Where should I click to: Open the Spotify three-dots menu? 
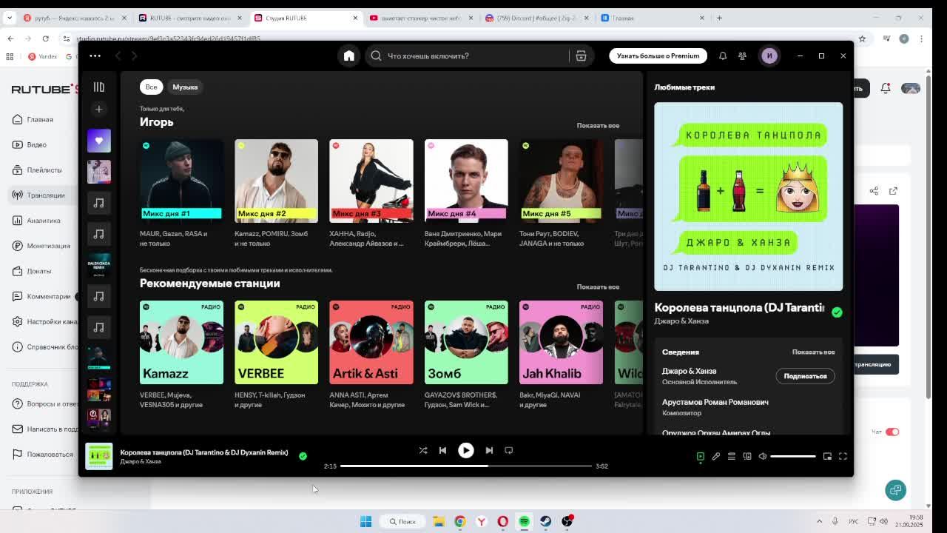pos(95,56)
